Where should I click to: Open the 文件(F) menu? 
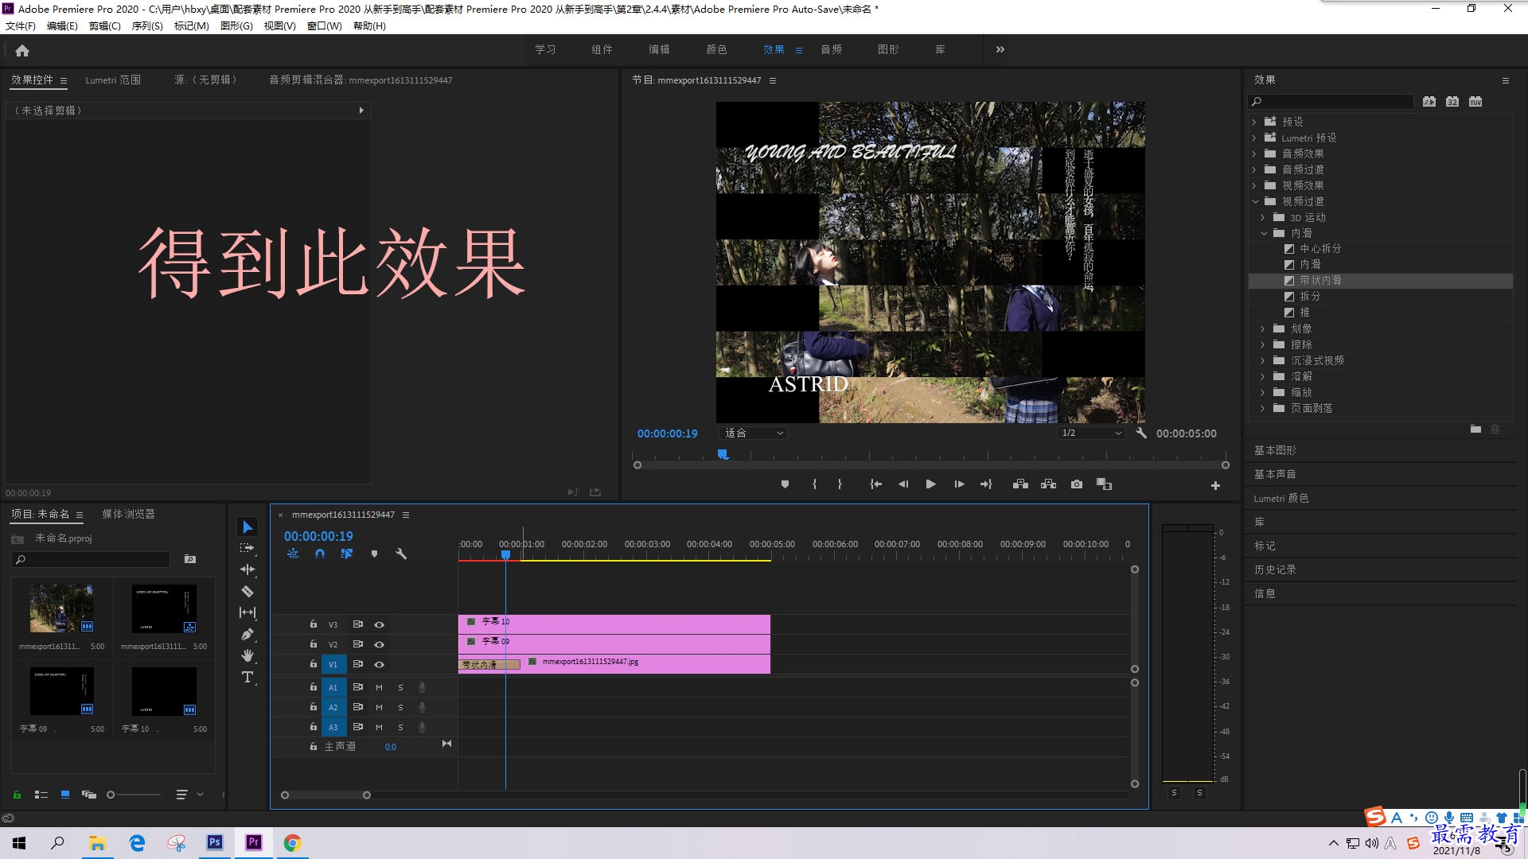click(21, 25)
